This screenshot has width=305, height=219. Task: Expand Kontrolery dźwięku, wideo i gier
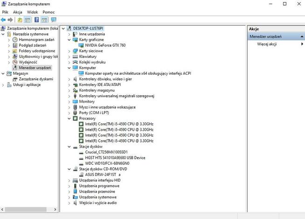tap(69, 79)
